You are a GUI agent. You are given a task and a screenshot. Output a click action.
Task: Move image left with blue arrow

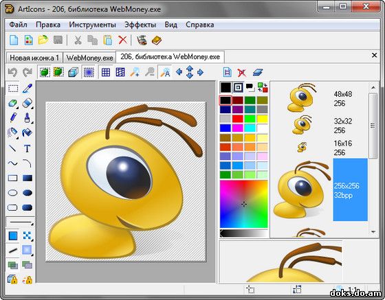179,72
